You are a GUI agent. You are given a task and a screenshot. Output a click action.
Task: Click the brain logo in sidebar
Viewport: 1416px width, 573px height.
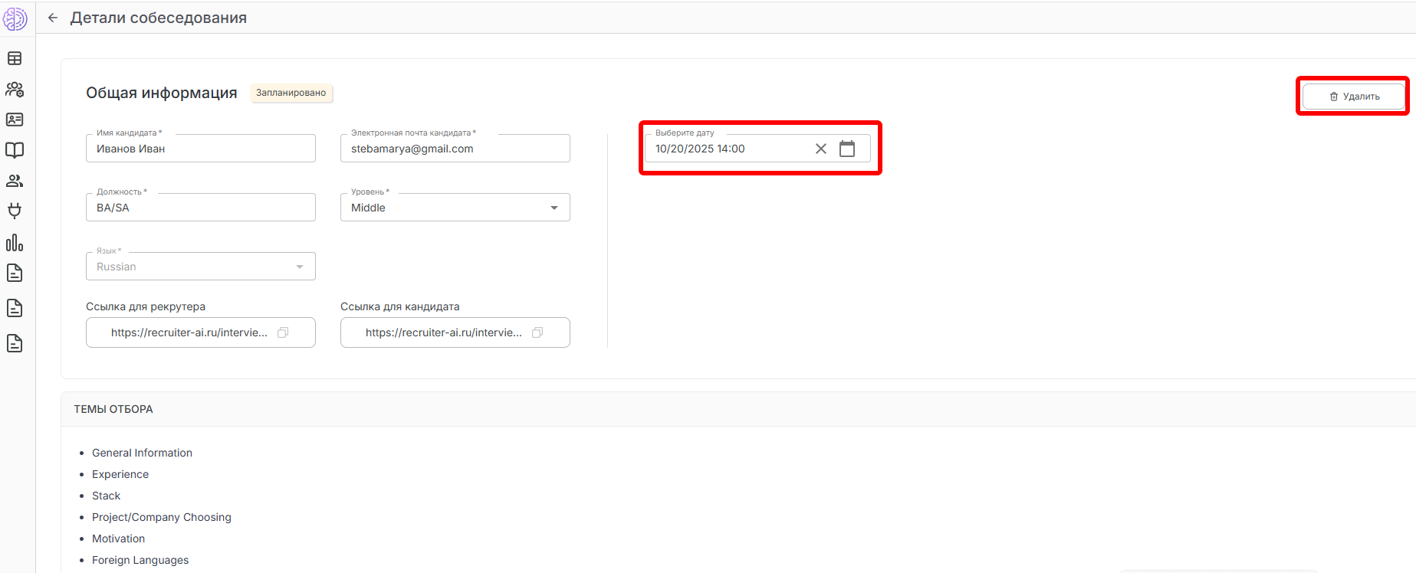pyautogui.click(x=15, y=19)
